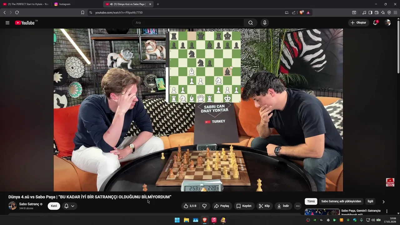Click the microphone icon in system tray

[x=361, y=220]
